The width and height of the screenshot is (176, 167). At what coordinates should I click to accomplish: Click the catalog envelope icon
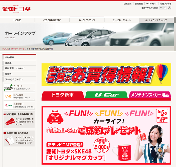pos(10,140)
